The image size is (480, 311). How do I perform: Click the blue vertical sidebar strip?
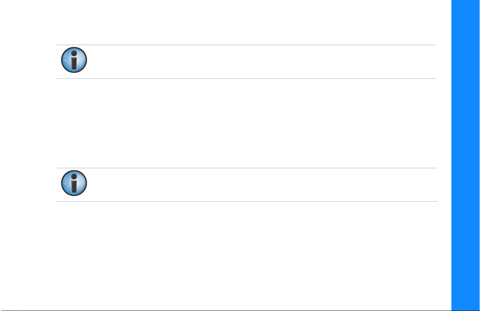click(x=465, y=155)
